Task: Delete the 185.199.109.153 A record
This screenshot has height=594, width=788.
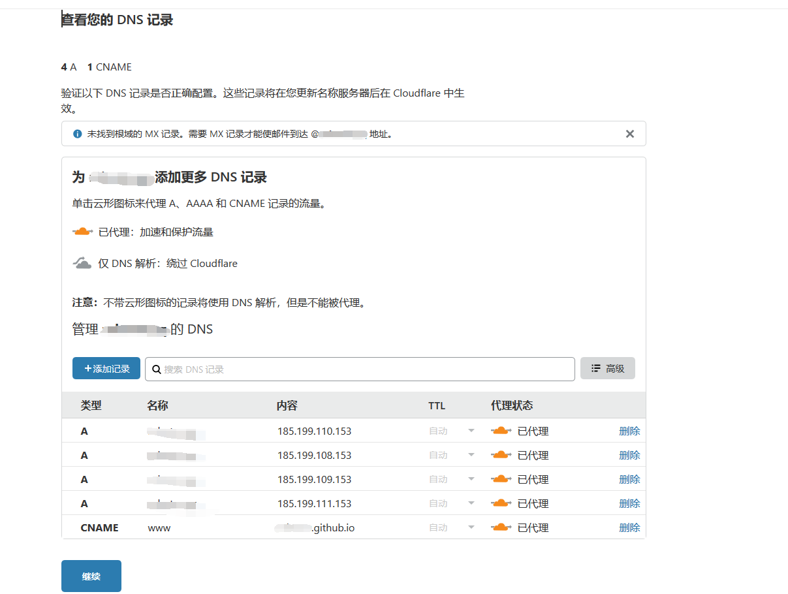Action: point(629,479)
